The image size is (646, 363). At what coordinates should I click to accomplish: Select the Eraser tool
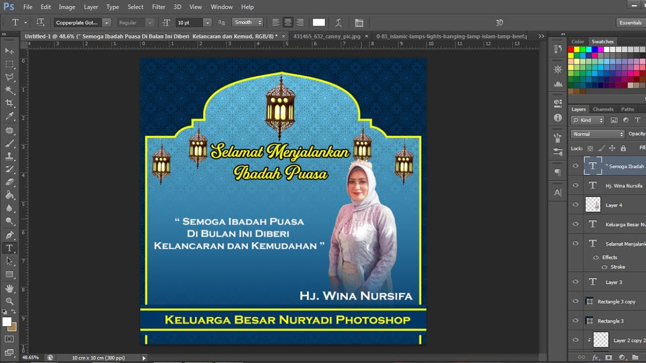point(9,183)
